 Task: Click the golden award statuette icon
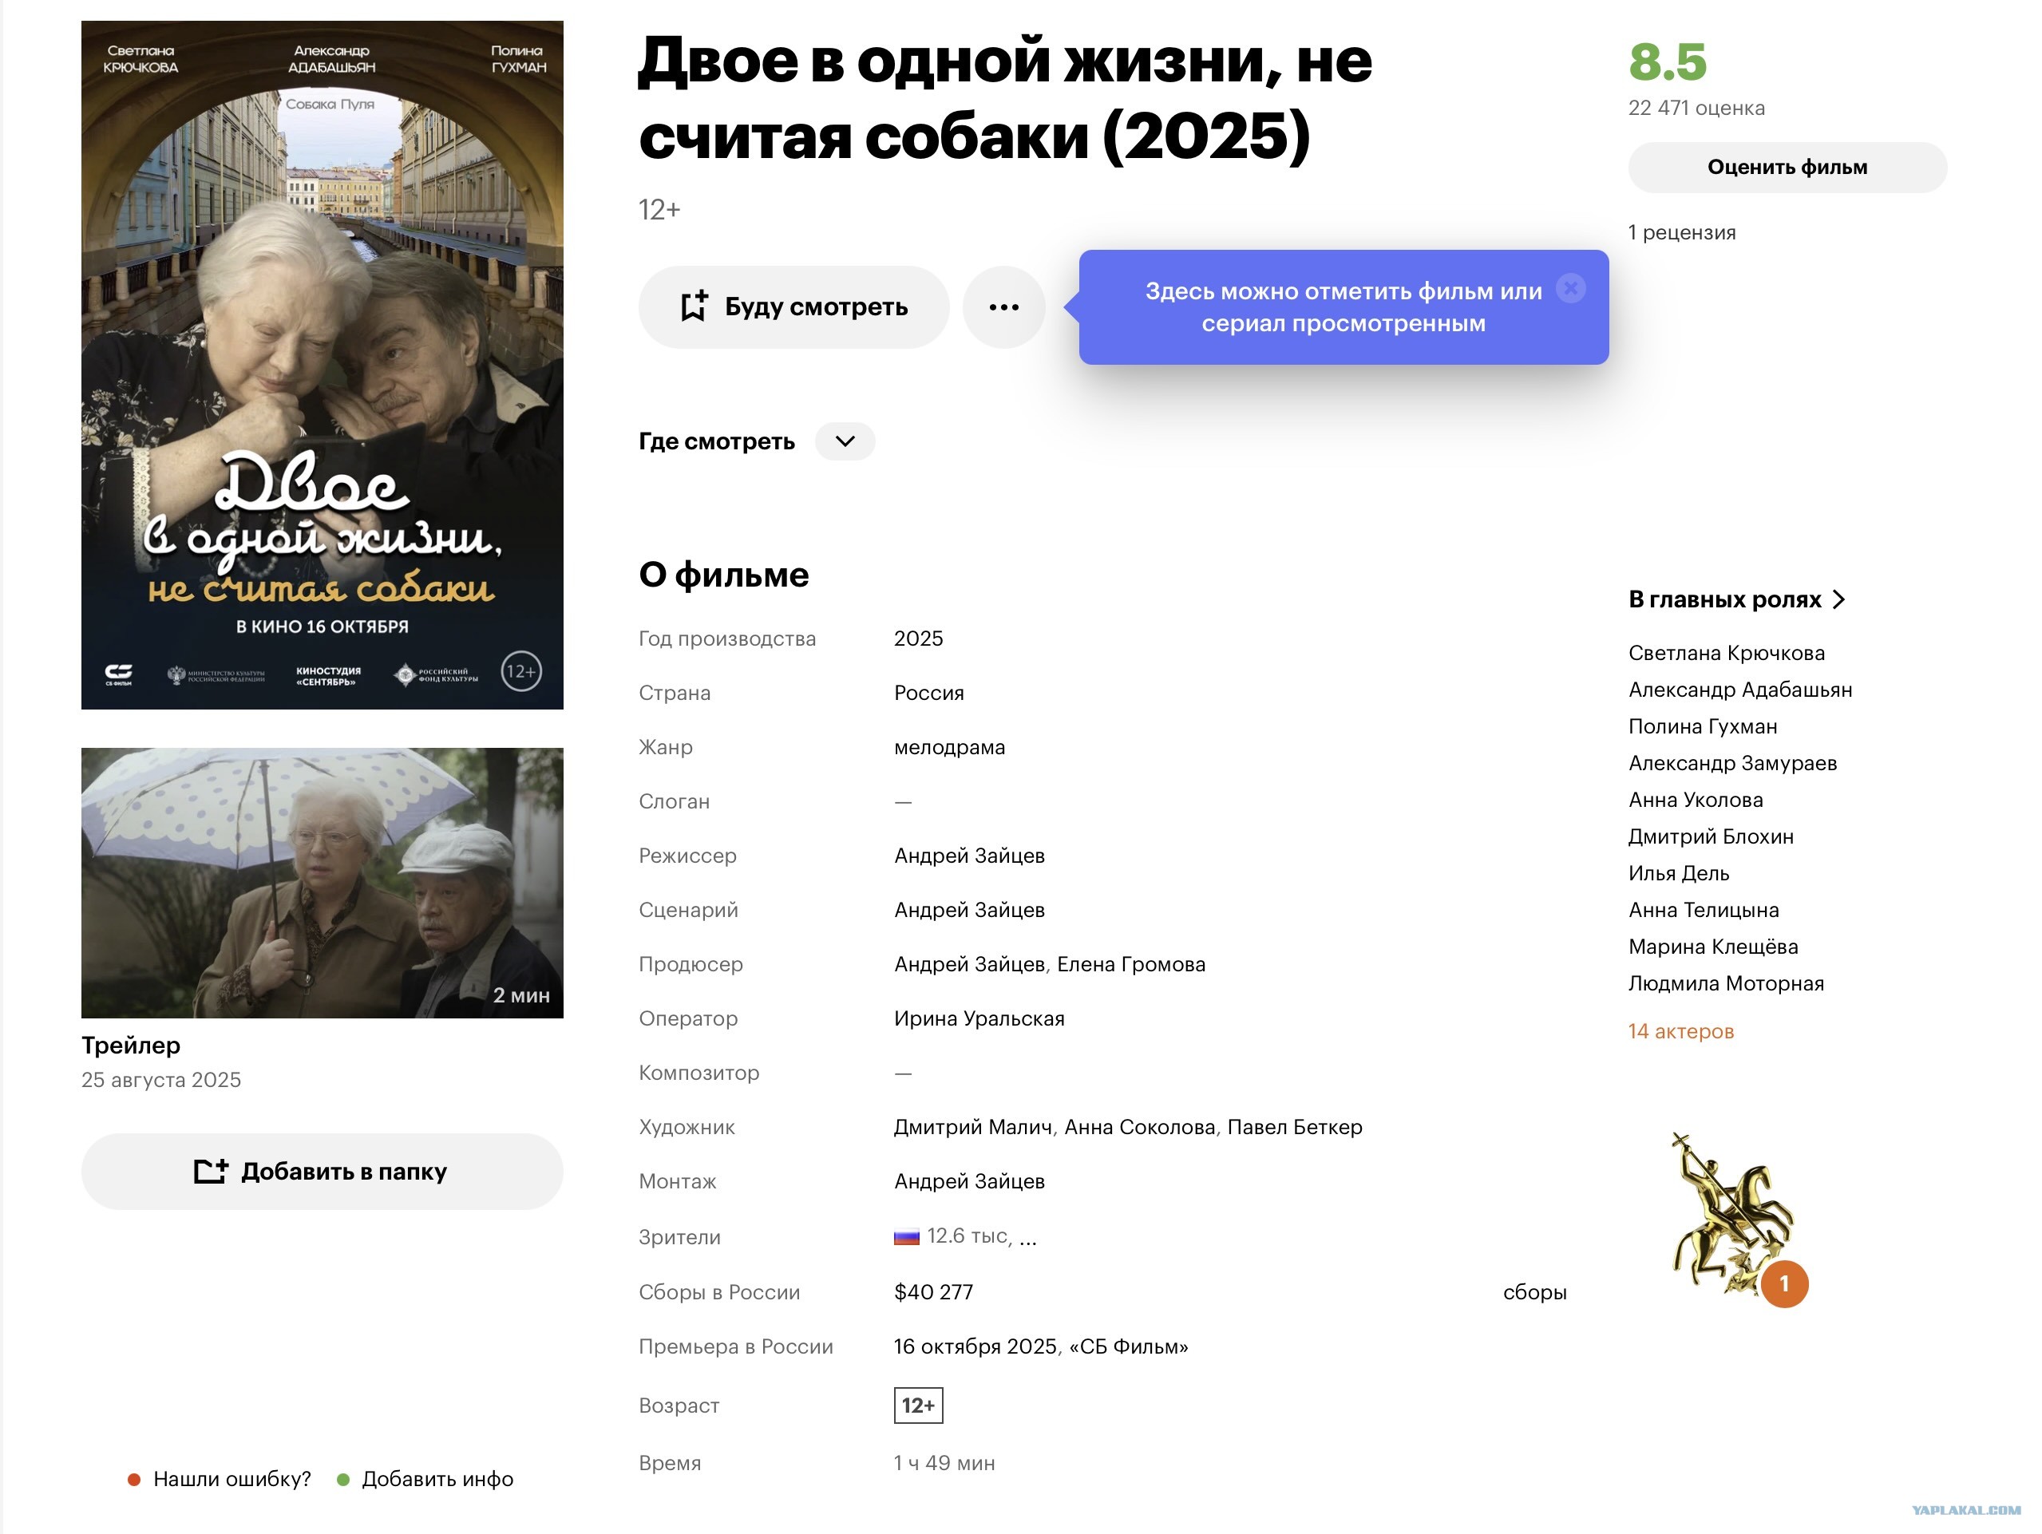pos(1731,1213)
